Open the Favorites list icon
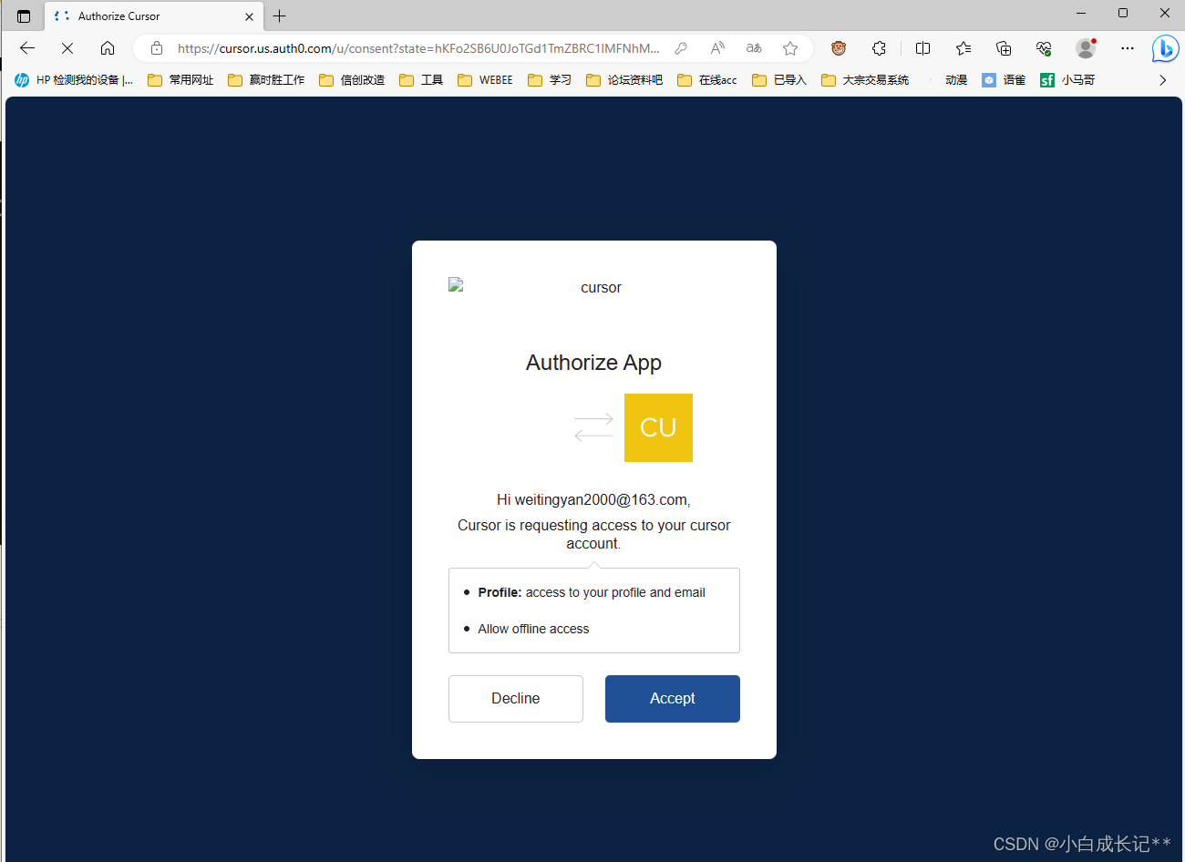The height and width of the screenshot is (862, 1185). [x=963, y=48]
